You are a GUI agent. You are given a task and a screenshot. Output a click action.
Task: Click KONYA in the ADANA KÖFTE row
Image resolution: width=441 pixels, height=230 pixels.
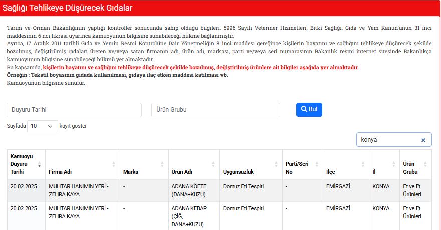381,186
